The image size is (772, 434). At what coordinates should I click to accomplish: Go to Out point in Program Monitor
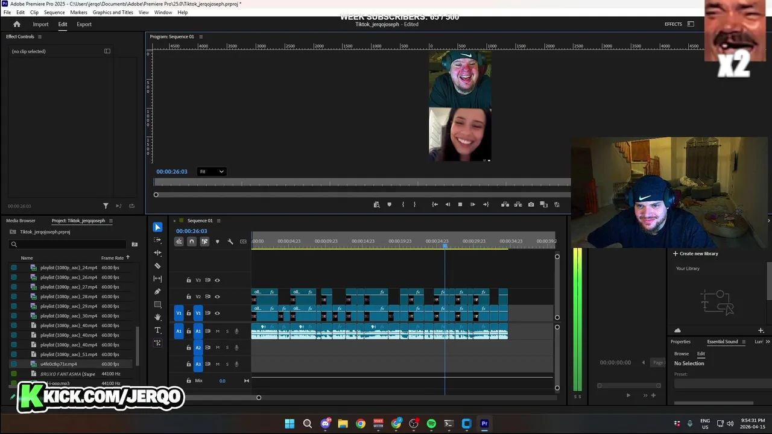point(486,204)
